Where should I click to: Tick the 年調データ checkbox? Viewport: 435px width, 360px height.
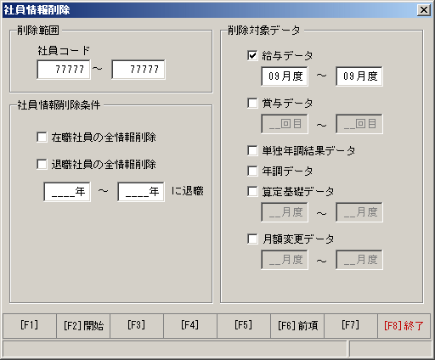(252, 171)
